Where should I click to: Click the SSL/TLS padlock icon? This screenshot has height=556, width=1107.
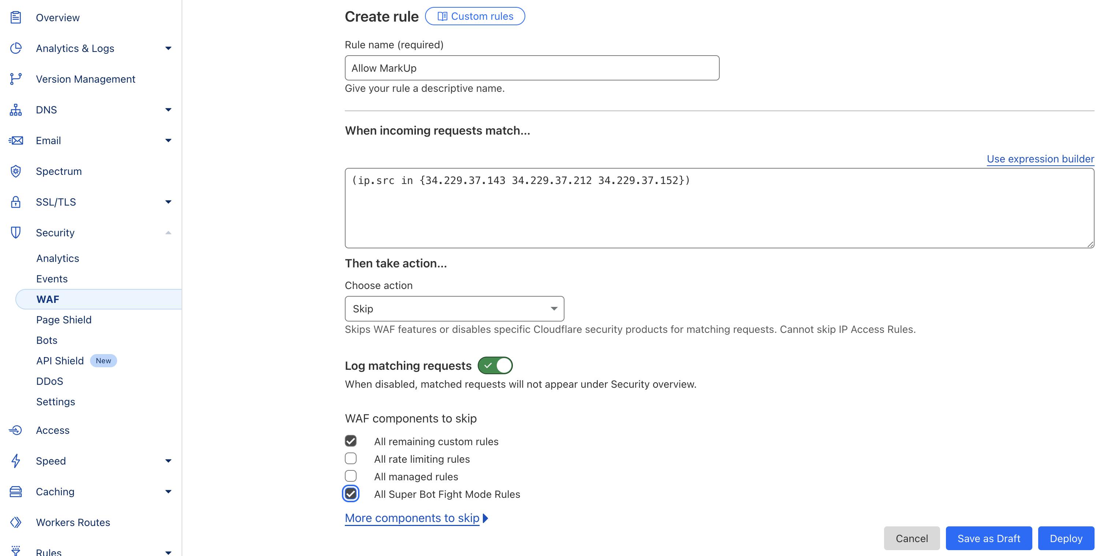point(16,202)
